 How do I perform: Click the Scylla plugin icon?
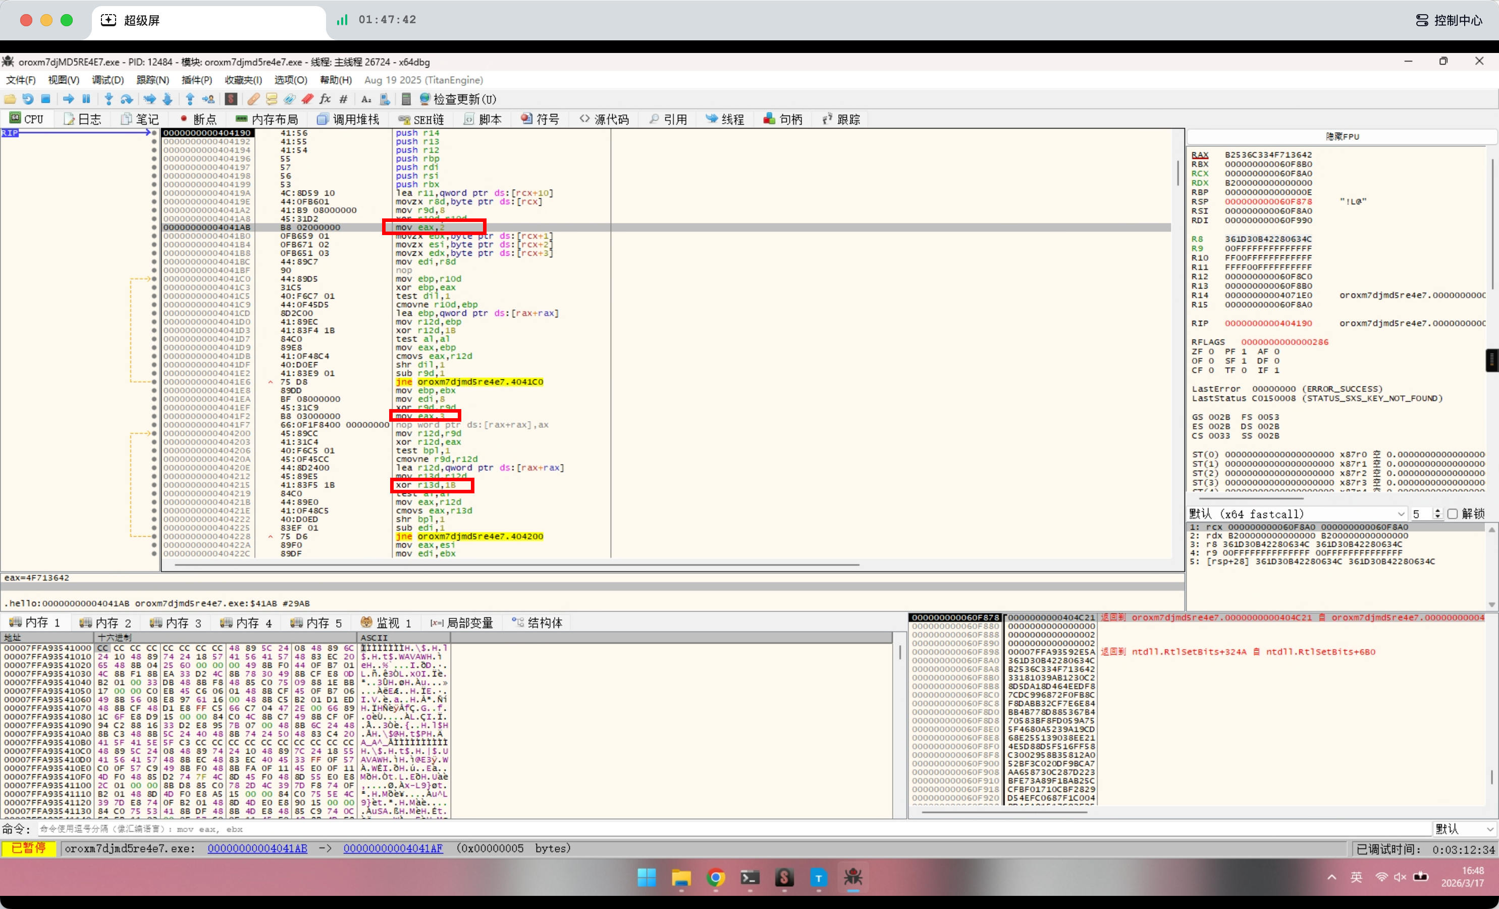[231, 99]
